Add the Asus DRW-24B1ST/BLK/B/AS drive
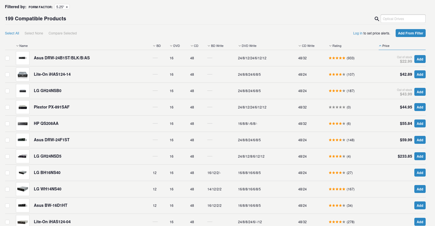Screen dimensions: 435x226 click(x=420, y=59)
